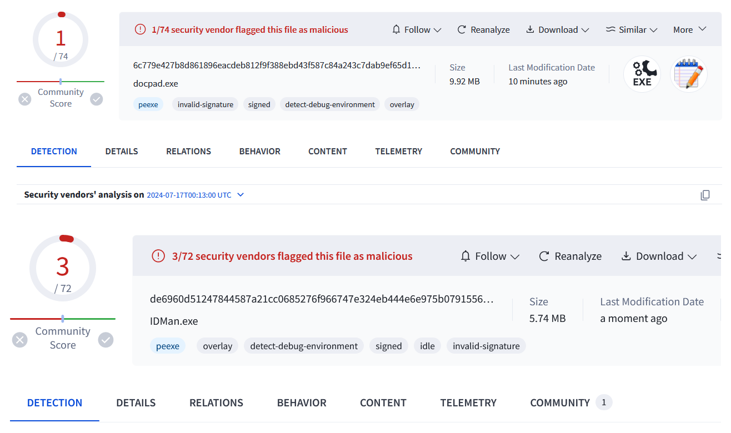Click the 3/72 detection score ring
This screenshot has width=731, height=433.
pyautogui.click(x=63, y=269)
